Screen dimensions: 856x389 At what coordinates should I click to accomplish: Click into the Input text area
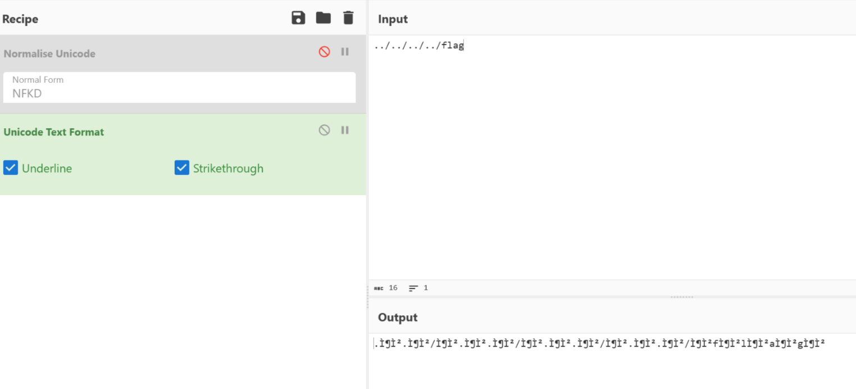coord(611,157)
